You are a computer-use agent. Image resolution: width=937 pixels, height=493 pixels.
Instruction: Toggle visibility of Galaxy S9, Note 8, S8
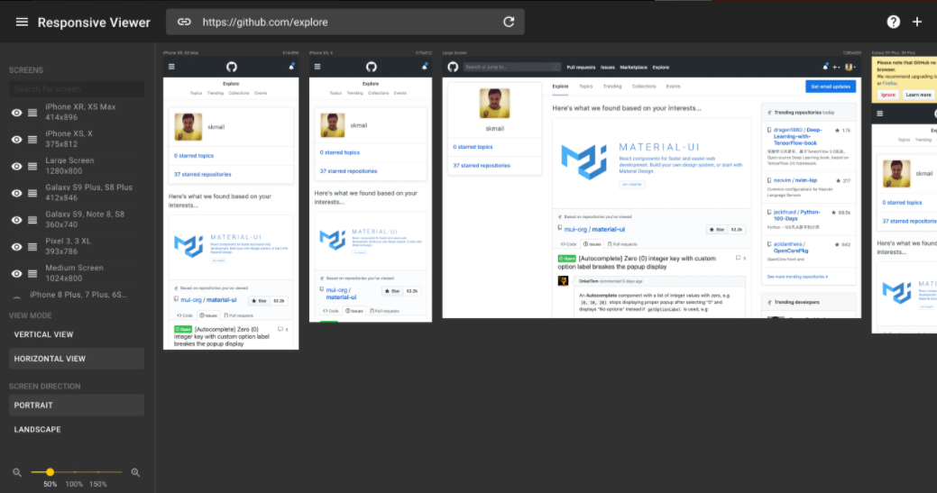coord(17,220)
